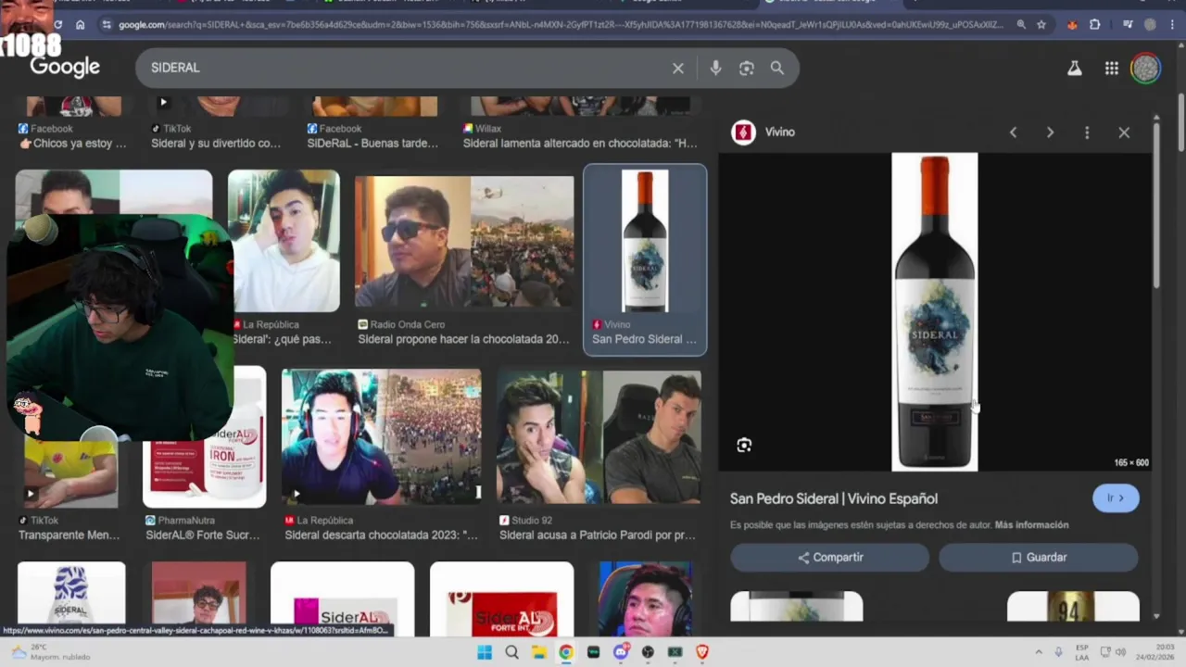Submit search using the magnifier icon
This screenshot has width=1186, height=667.
pyautogui.click(x=777, y=68)
